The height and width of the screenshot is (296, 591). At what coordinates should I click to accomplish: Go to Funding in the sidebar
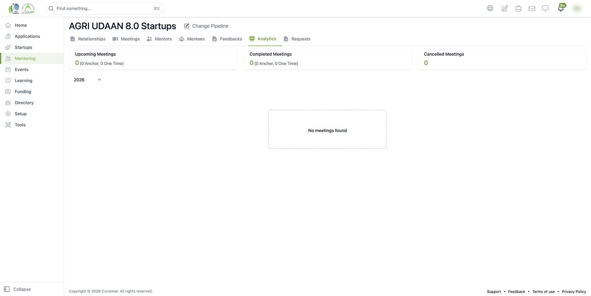click(32, 92)
